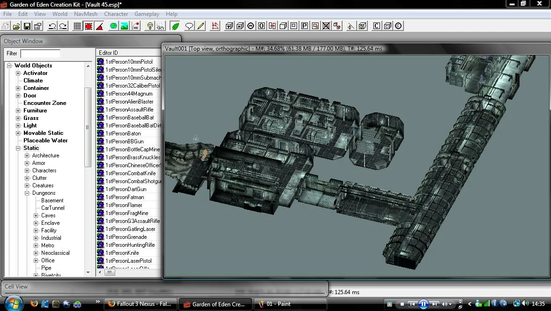Click the havok HK toolbar icon
This screenshot has width=551, height=311.
(x=135, y=26)
